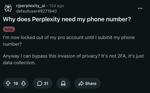Visit the r/perplexity_ai subreddit link
This screenshot has width=150, height=93.
pyautogui.click(x=30, y=6)
